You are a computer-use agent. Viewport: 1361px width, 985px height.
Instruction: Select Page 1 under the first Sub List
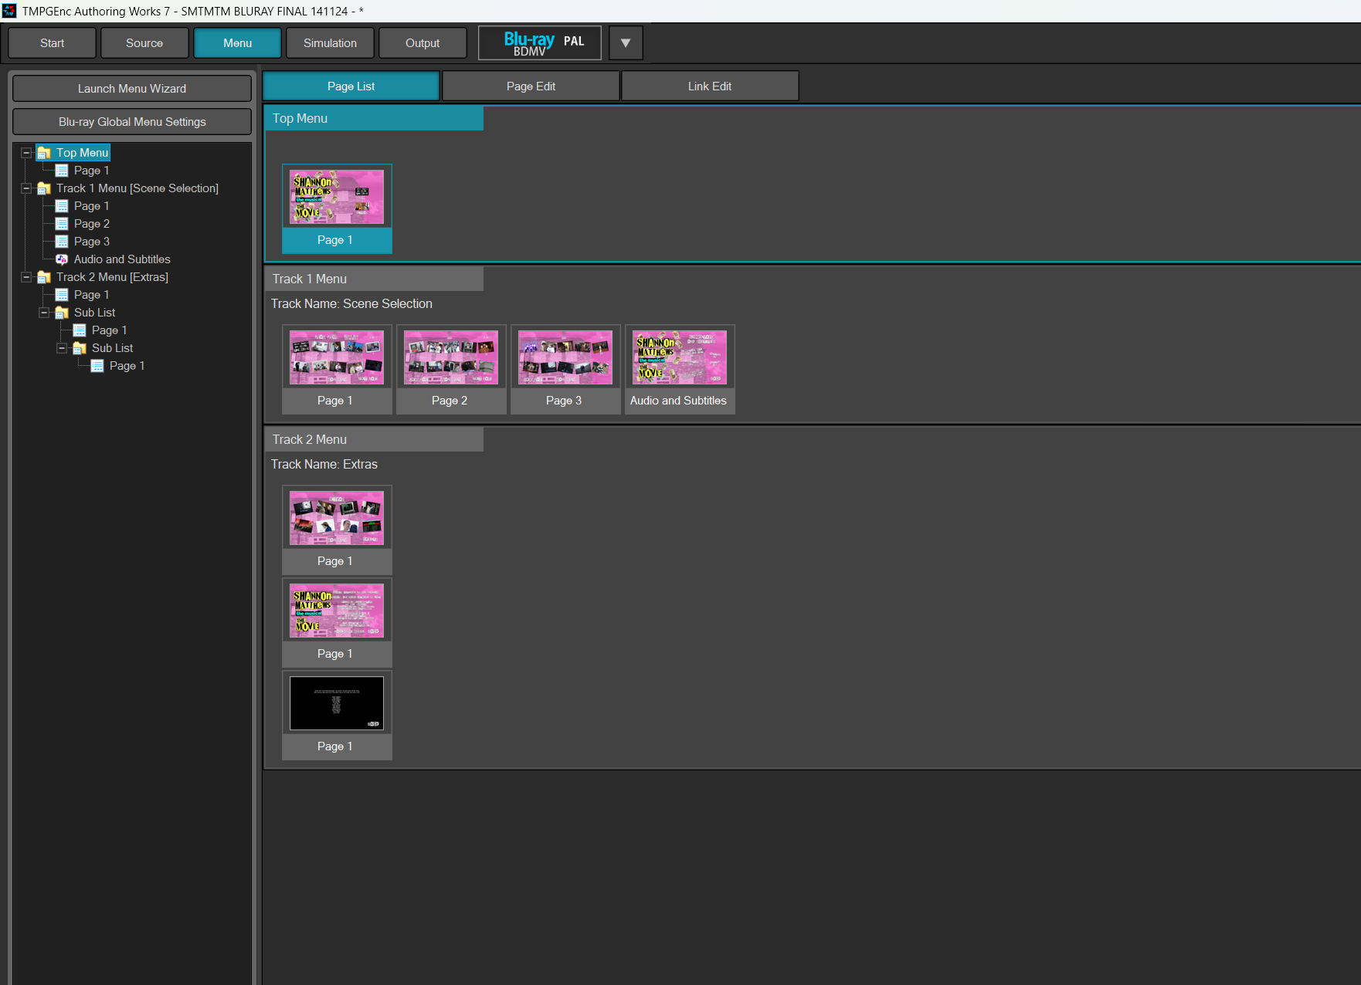pos(110,330)
